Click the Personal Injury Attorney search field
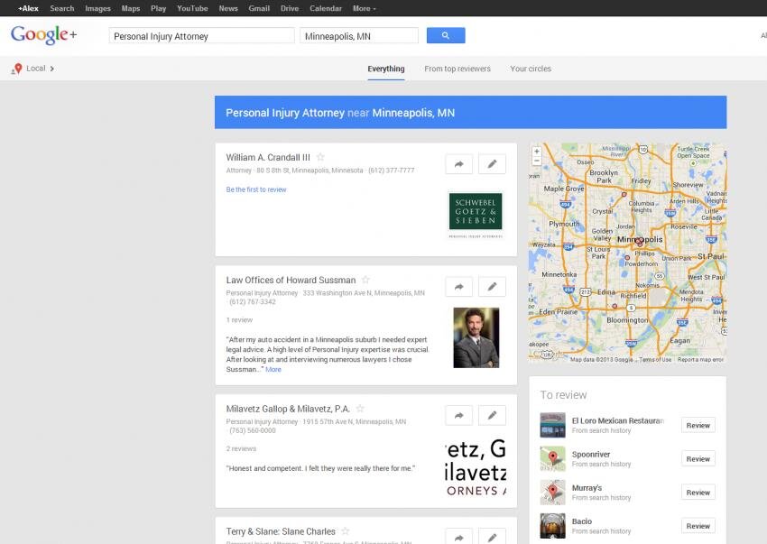 [201, 36]
